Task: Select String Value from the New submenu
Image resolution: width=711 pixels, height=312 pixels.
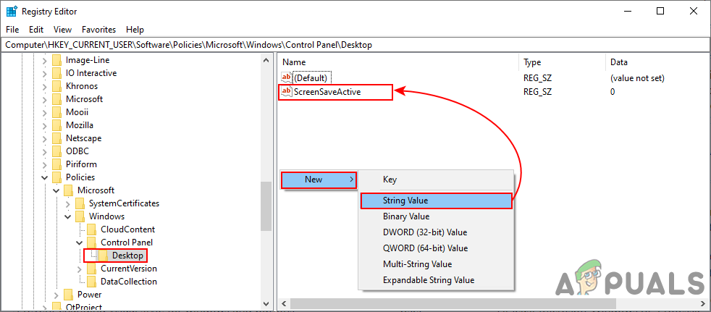Action: (436, 201)
